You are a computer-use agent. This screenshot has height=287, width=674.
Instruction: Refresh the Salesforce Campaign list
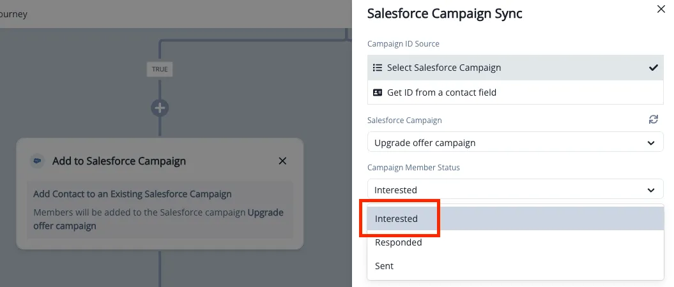pyautogui.click(x=653, y=120)
